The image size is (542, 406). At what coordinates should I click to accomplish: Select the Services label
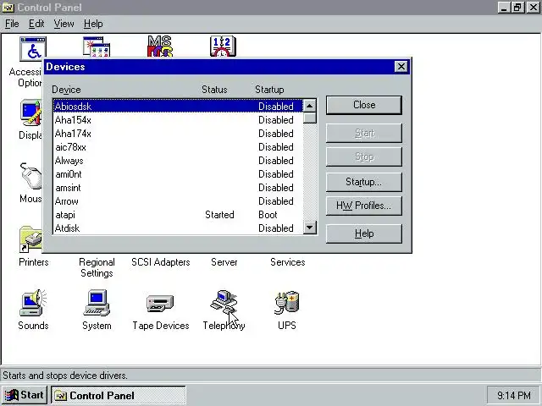tap(288, 262)
